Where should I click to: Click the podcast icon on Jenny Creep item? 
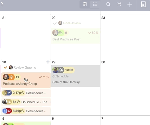pos(11,77)
